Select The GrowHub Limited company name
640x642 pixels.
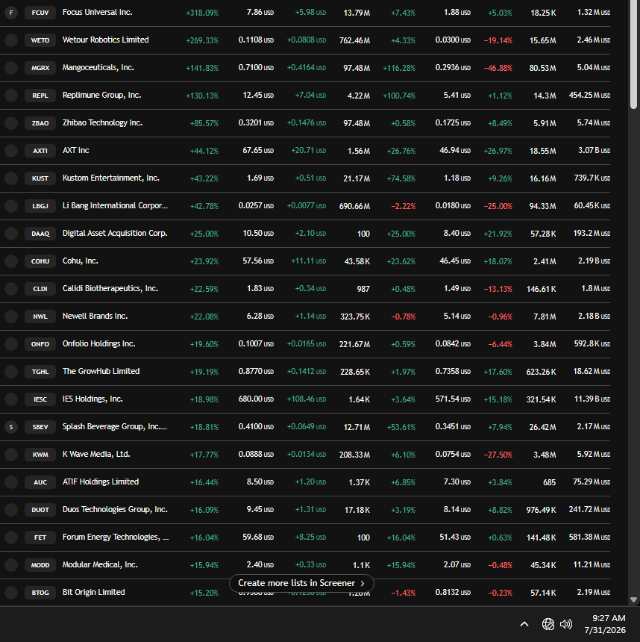[x=101, y=371]
